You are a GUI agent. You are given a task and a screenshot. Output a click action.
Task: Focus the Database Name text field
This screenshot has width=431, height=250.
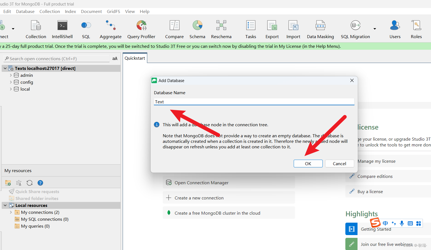point(254,102)
